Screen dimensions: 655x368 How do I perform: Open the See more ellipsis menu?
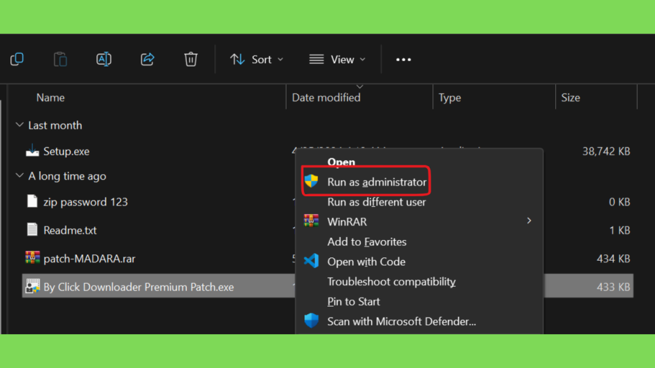pos(403,59)
